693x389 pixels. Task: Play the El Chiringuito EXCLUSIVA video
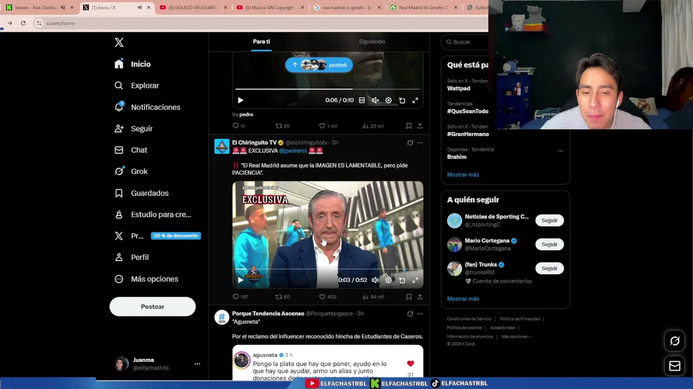pos(240,280)
